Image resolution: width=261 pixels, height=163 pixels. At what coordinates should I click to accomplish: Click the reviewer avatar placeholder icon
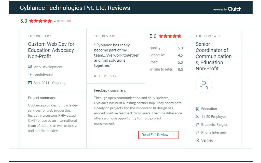[204, 85]
